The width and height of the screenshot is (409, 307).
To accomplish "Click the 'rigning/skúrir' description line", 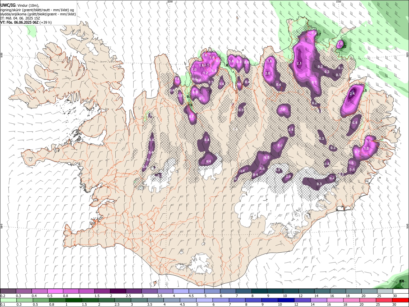I will coord(37,10).
